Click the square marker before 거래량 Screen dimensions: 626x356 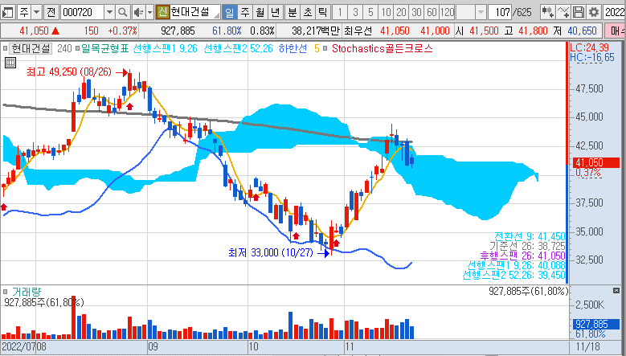coord(5,292)
